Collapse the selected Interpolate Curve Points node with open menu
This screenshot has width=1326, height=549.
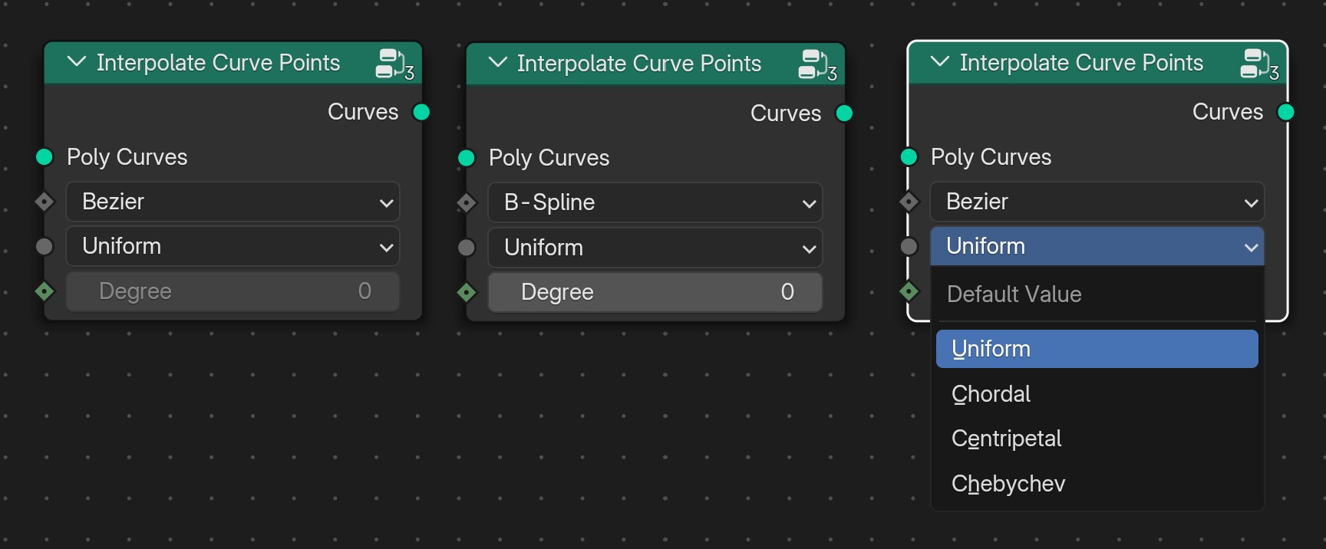(940, 62)
